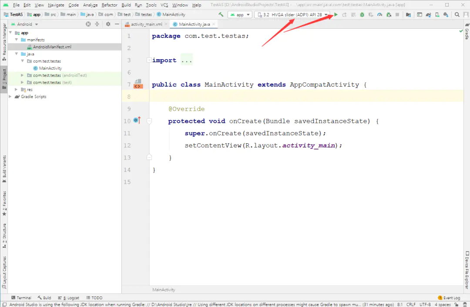
Task: Open the TODO tool window button
Action: [94, 298]
